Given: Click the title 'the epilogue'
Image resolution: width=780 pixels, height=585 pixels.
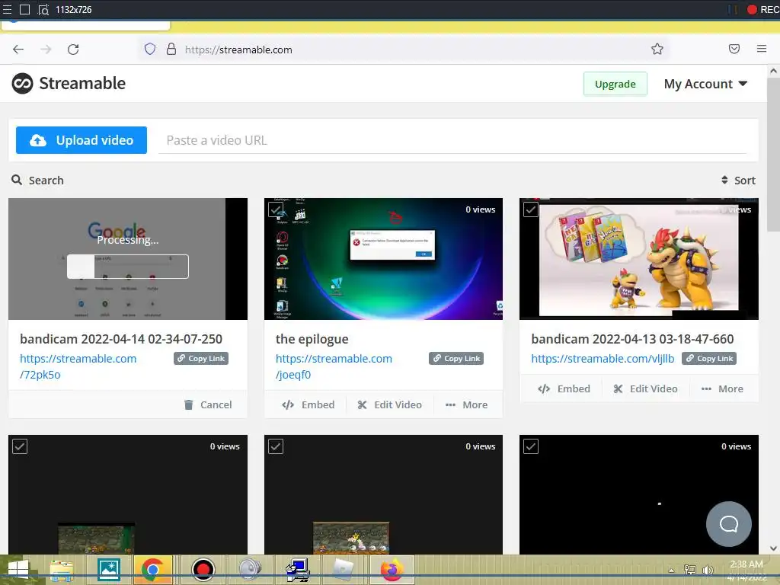Looking at the screenshot, I should click(312, 339).
